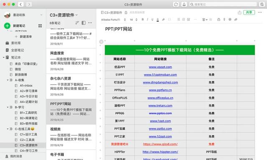Open the 网盘搜索 note
Image resolution: width=267 pixels, height=160 pixels.
coord(71,61)
